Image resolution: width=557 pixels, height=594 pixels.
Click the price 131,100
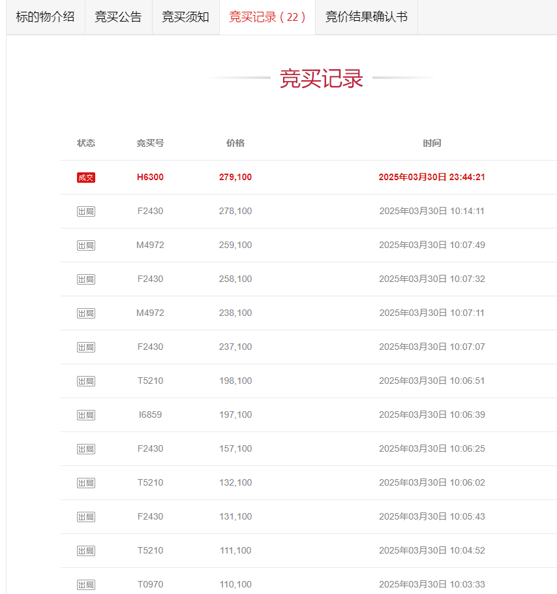coord(235,516)
